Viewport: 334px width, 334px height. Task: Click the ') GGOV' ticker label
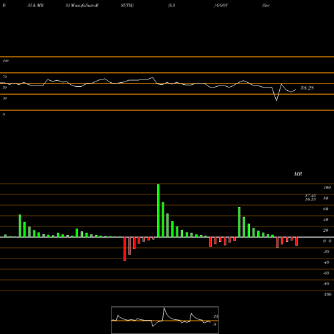(221, 5)
